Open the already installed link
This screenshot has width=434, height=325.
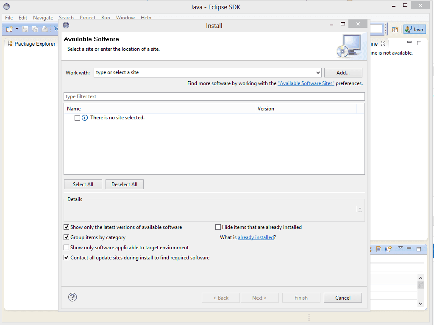(256, 237)
